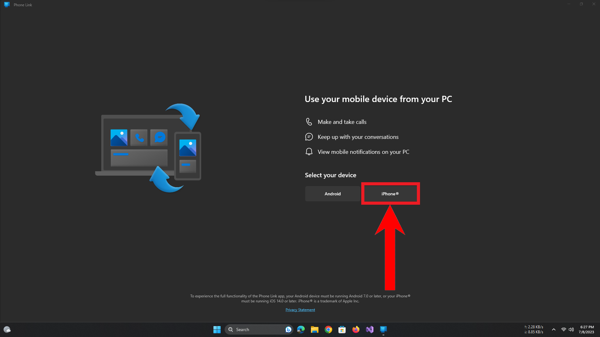This screenshot has width=600, height=337.
Task: Open Bing chat icon in search box
Action: (x=288, y=330)
